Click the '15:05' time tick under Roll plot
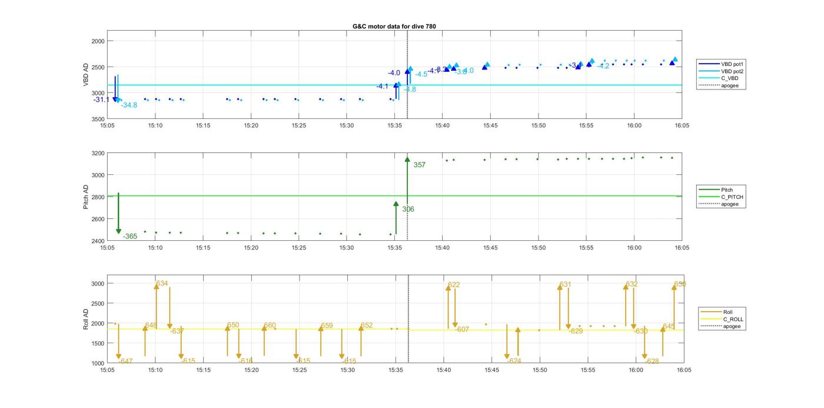Image resolution: width=824 pixels, height=408 pixels. 107,370
